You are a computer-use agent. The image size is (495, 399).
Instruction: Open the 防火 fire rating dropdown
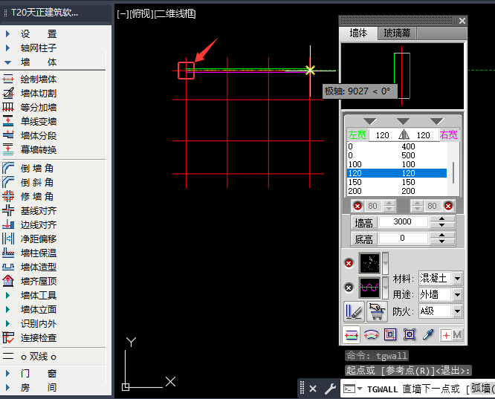click(457, 311)
